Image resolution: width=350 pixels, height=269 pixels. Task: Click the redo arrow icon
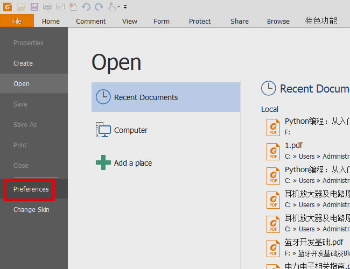[x=99, y=7]
